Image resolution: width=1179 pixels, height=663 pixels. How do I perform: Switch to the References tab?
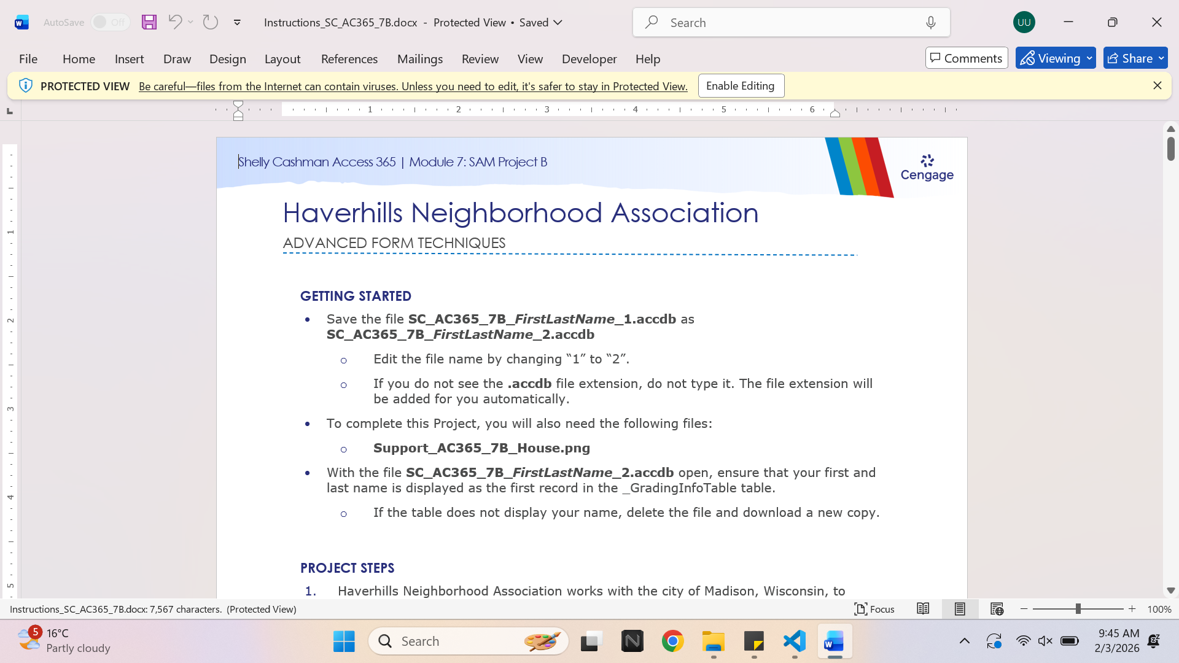click(x=349, y=59)
